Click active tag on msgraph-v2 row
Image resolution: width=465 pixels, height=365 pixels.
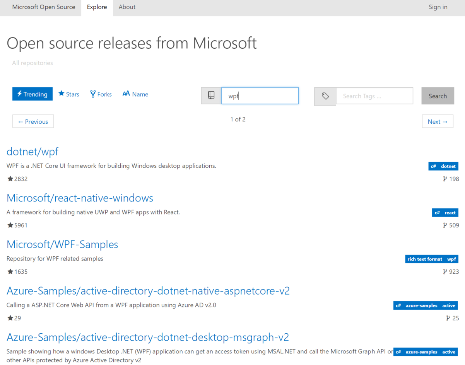click(449, 352)
